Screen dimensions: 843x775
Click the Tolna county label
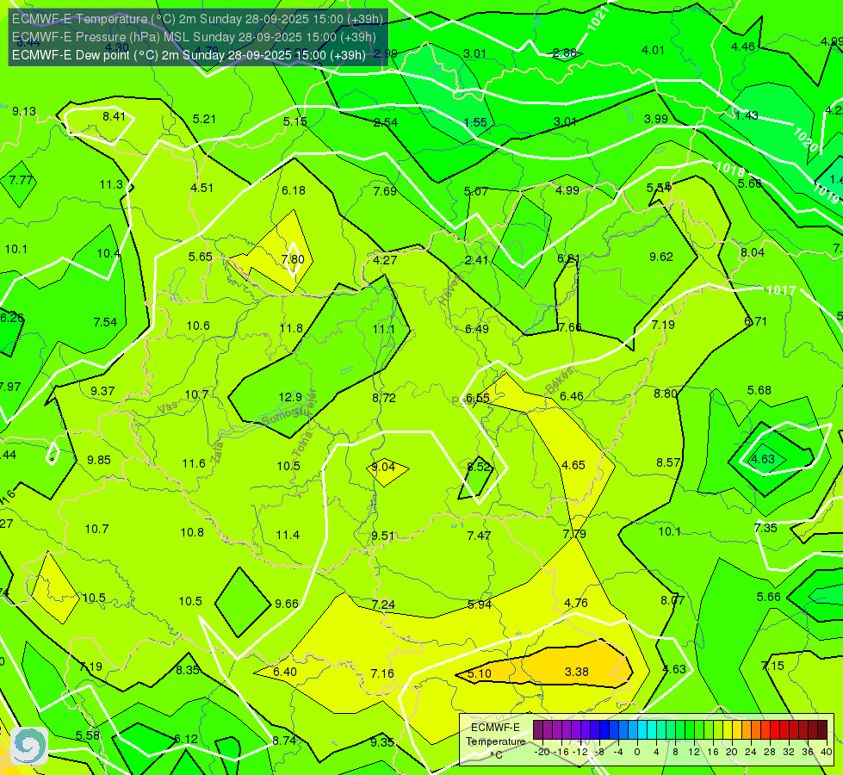302,443
